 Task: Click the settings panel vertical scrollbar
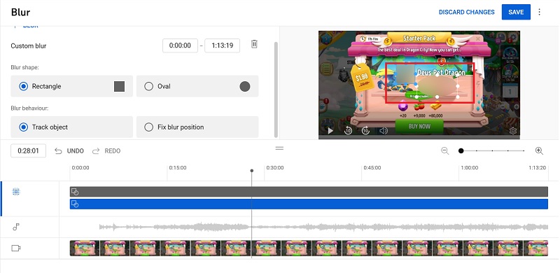pos(275,90)
